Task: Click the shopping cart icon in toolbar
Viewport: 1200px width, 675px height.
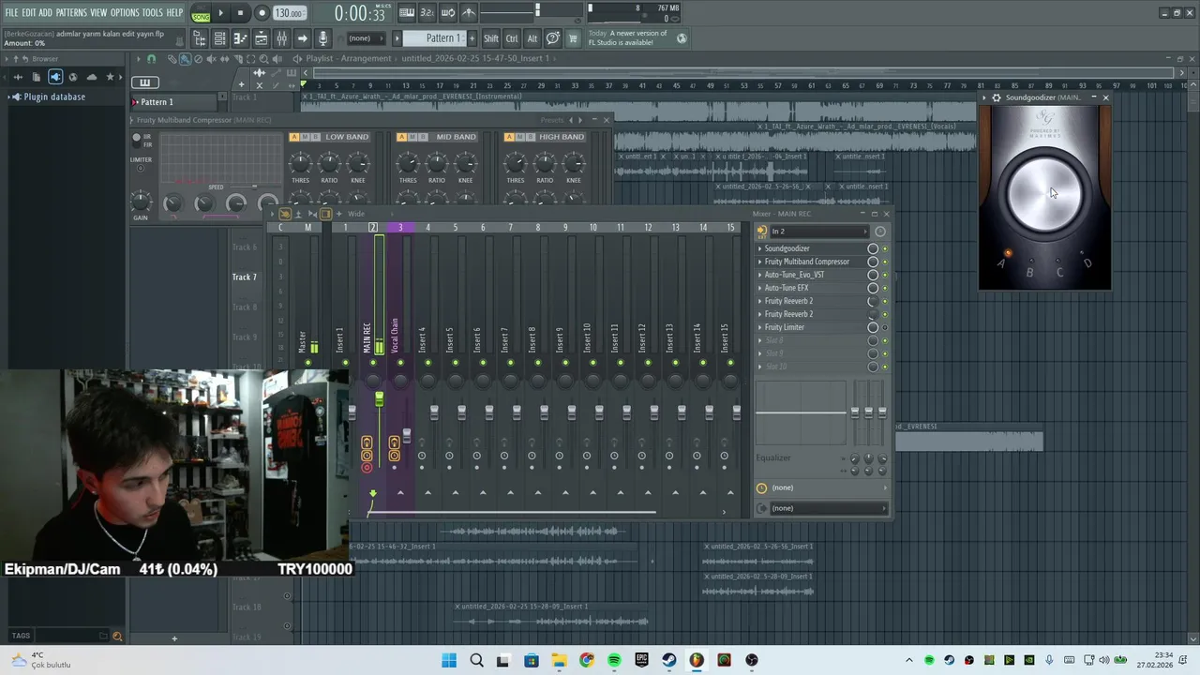Action: (573, 38)
